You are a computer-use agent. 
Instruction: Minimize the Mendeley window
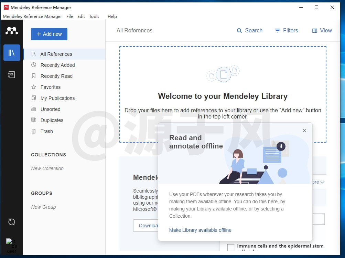(301, 7)
